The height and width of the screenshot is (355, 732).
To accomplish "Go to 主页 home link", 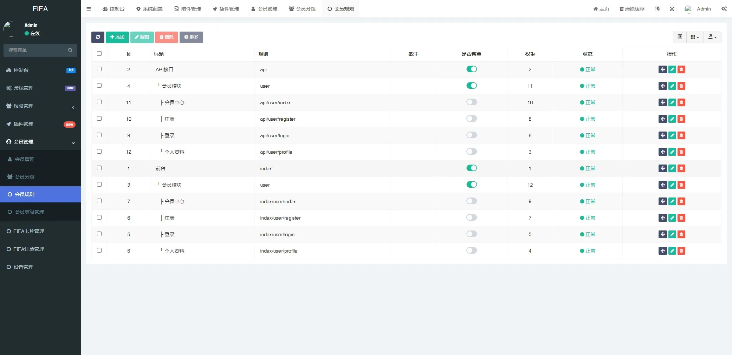I will (x=601, y=9).
